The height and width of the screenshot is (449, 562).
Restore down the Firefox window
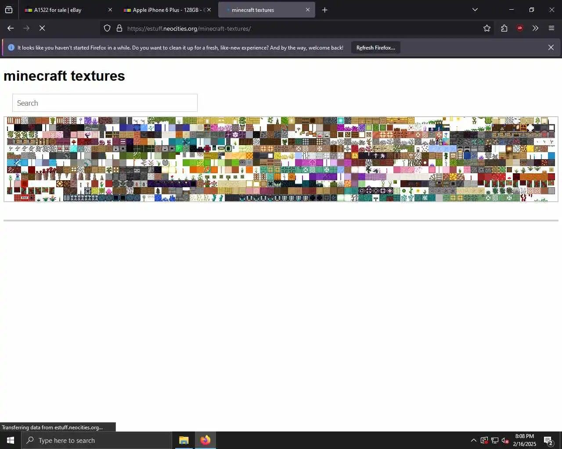532,10
